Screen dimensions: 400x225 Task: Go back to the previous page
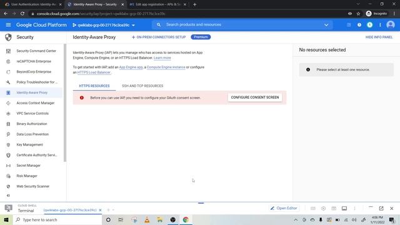(x=6, y=14)
